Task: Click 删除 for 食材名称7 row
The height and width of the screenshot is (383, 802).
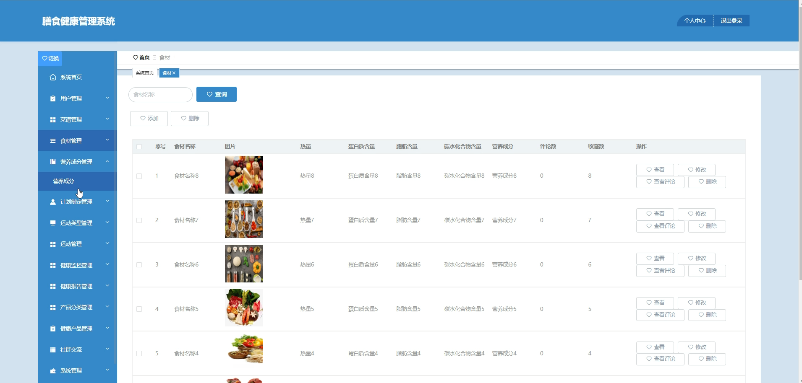Action: pyautogui.click(x=707, y=226)
